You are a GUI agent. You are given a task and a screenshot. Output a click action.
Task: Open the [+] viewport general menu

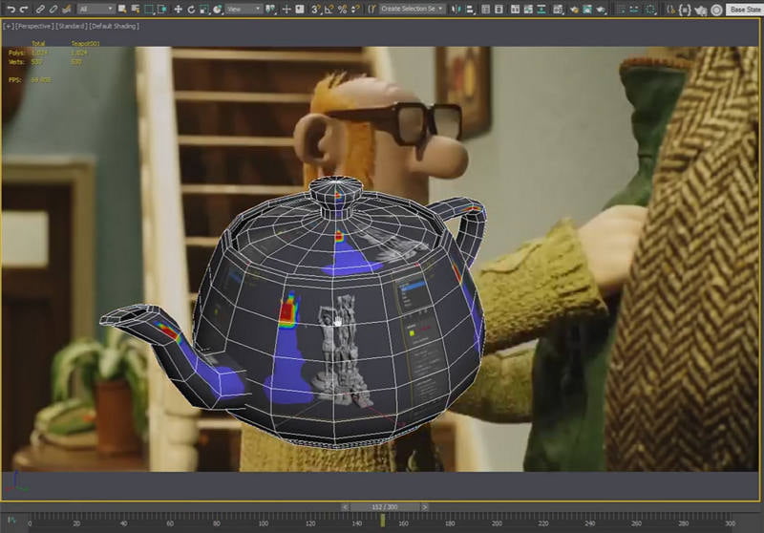tap(9, 27)
